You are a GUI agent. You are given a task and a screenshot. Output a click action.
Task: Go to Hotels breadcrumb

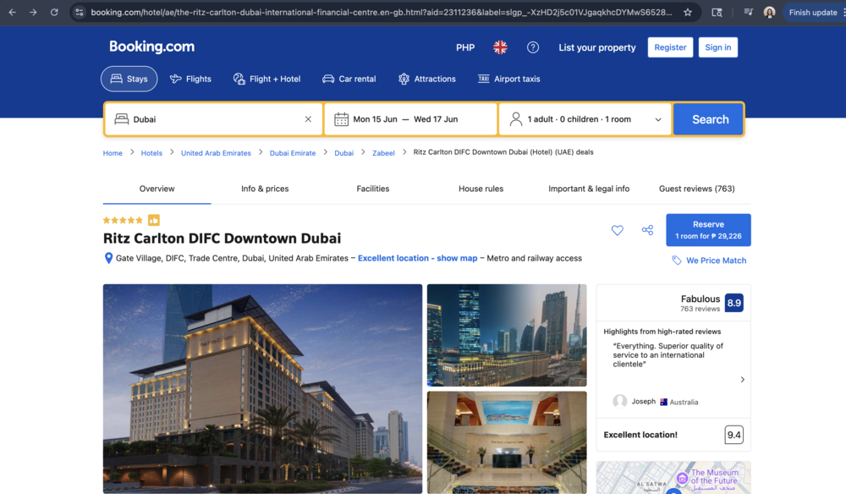151,153
